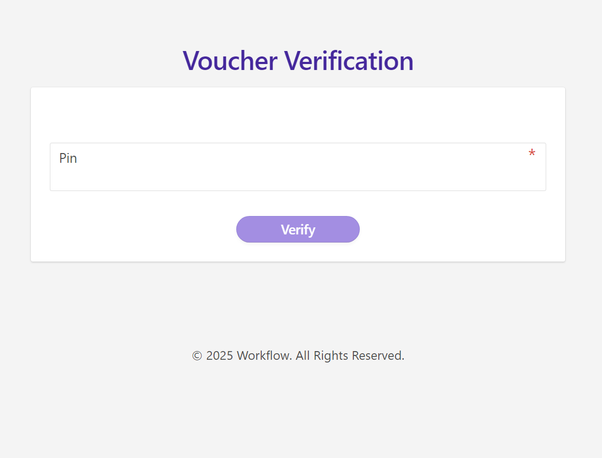Click the copyright footer text
The width and height of the screenshot is (602, 458).
point(298,356)
